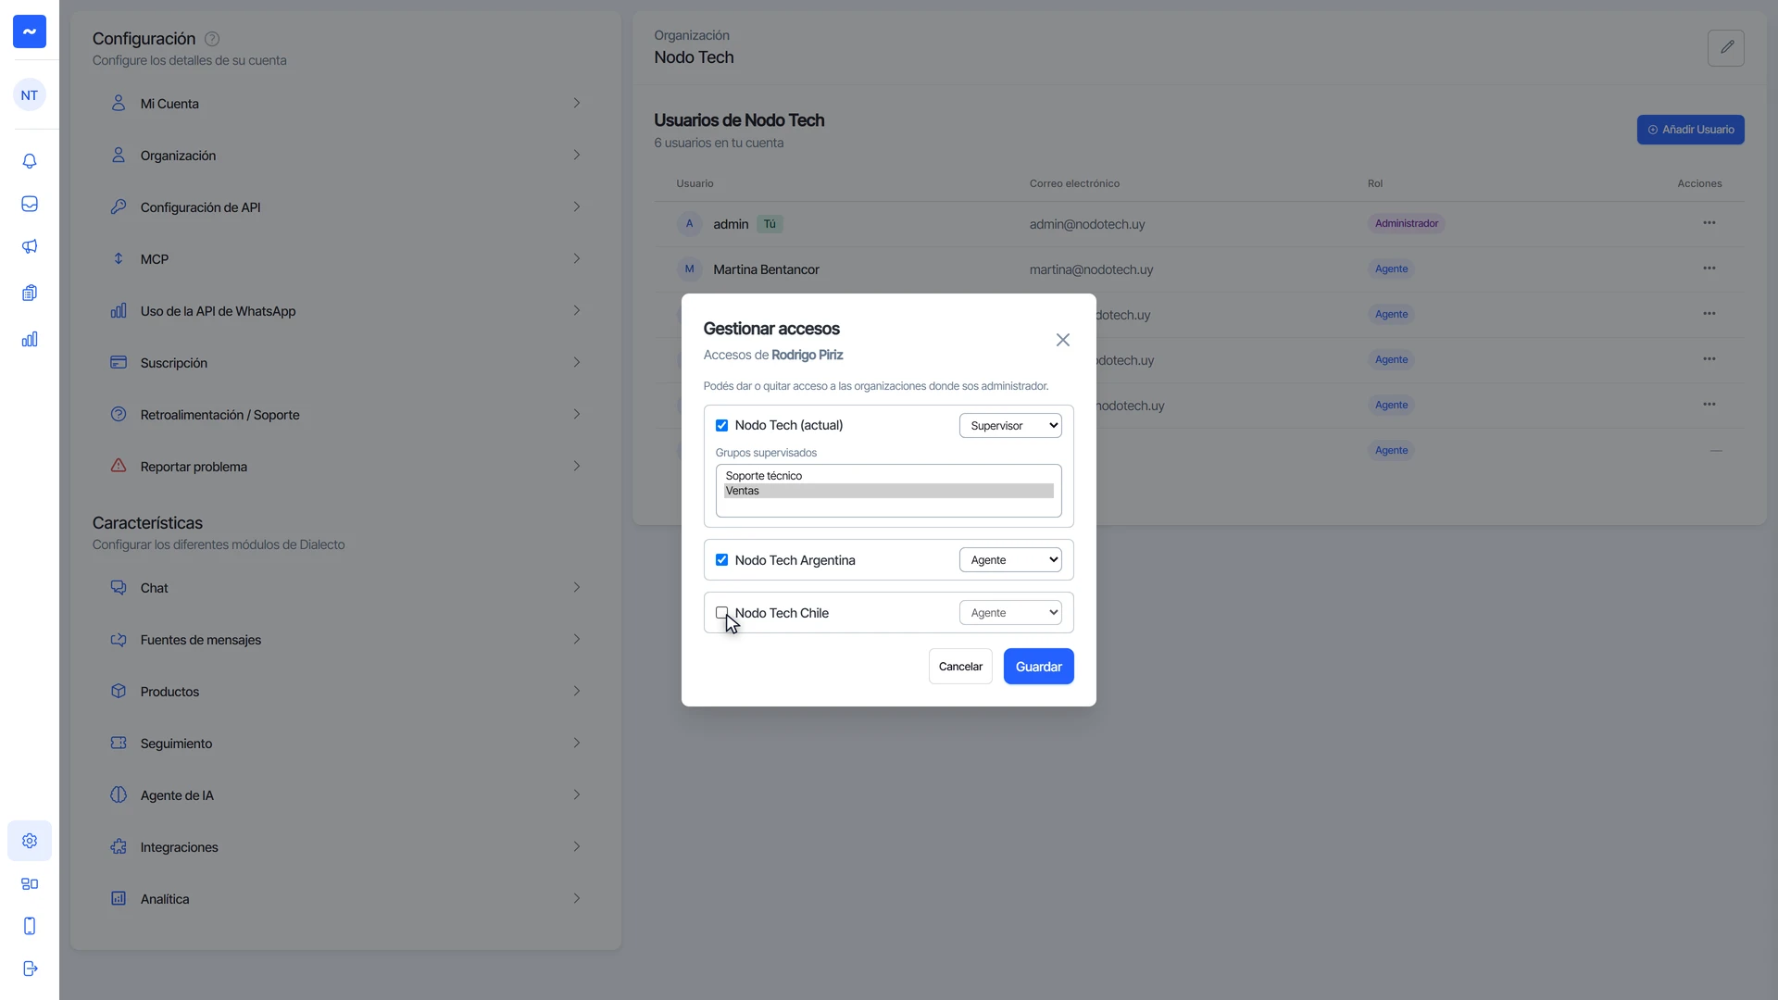Uncheck Nodo Tech Argentina access
1778x1000 pixels.
(721, 560)
